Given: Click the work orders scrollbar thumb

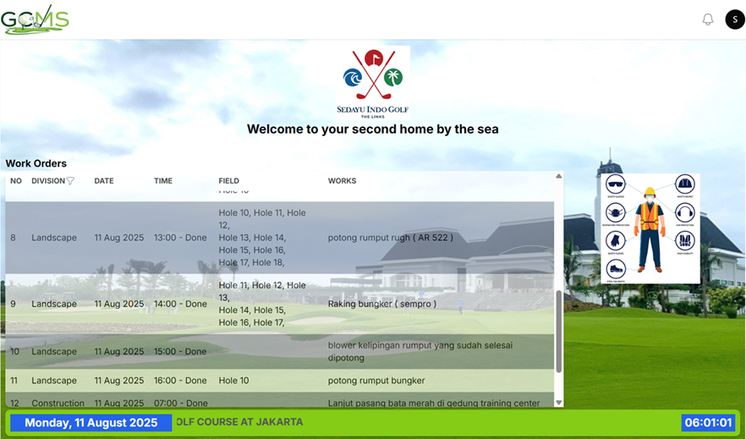Looking at the screenshot, I should coord(558,332).
